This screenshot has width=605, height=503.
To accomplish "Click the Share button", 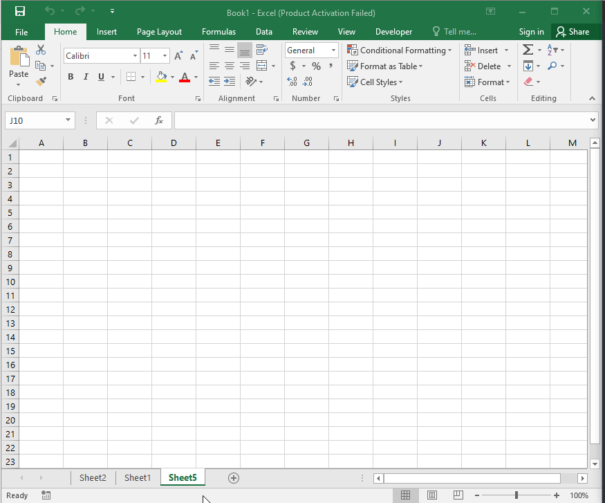I will click(x=572, y=32).
